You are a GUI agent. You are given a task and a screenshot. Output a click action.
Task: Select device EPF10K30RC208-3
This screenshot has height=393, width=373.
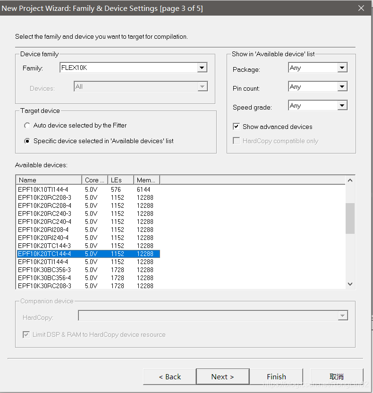pos(44,286)
